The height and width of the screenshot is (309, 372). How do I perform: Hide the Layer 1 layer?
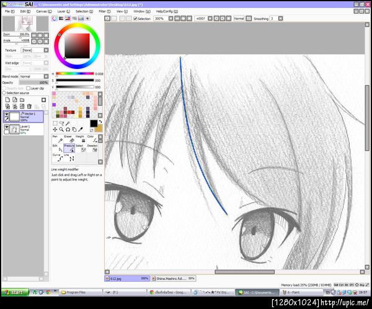pos(7,127)
